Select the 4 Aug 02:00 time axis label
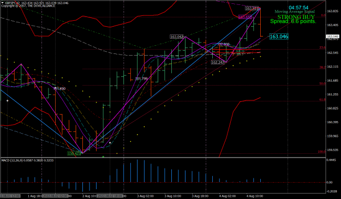This screenshot has height=199, width=341. 228,196
